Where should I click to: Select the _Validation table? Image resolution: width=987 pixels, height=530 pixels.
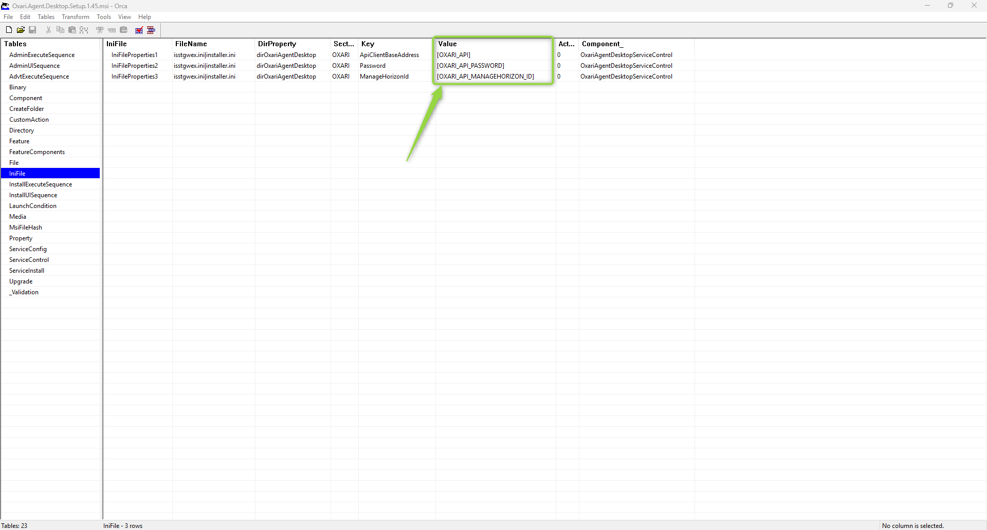pos(50,292)
